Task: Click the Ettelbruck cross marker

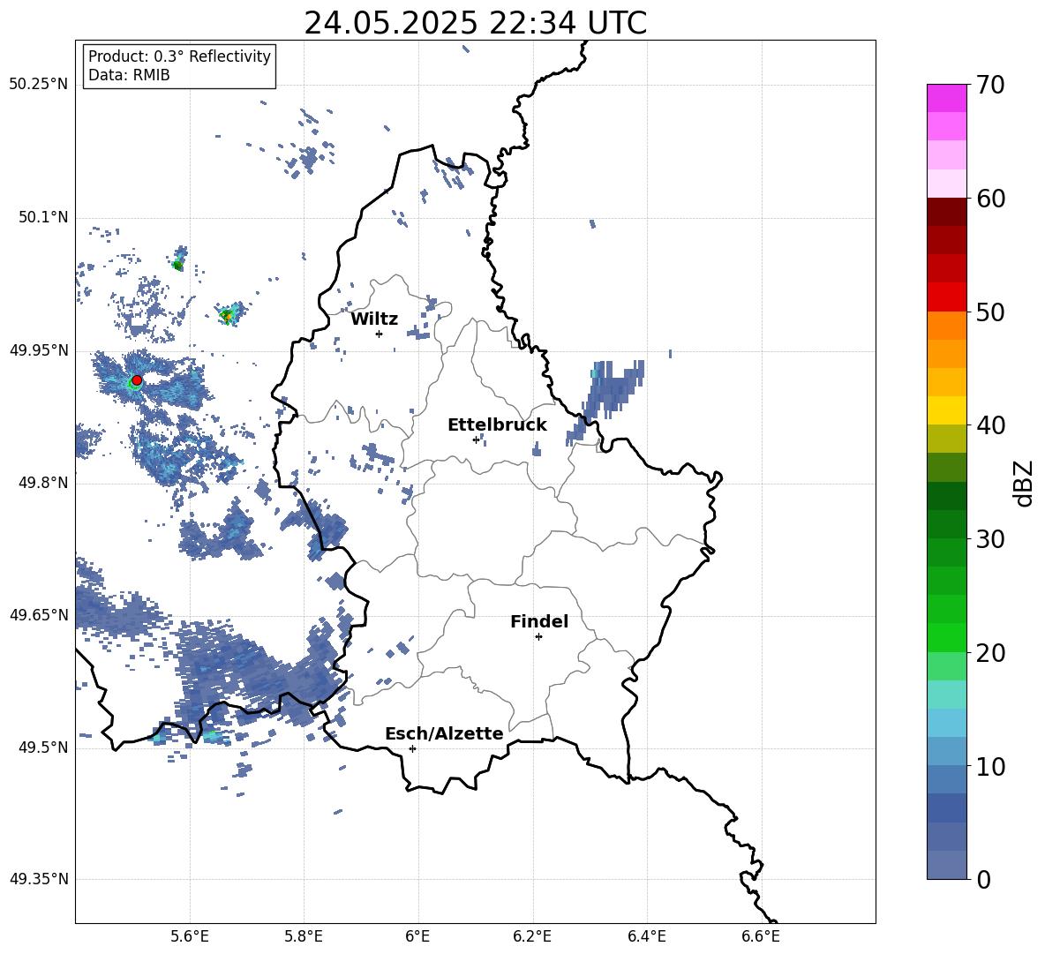Action: [476, 439]
